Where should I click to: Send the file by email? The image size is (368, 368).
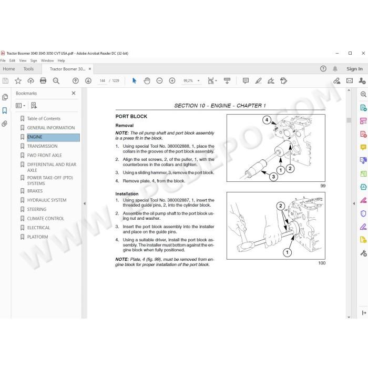350,81
